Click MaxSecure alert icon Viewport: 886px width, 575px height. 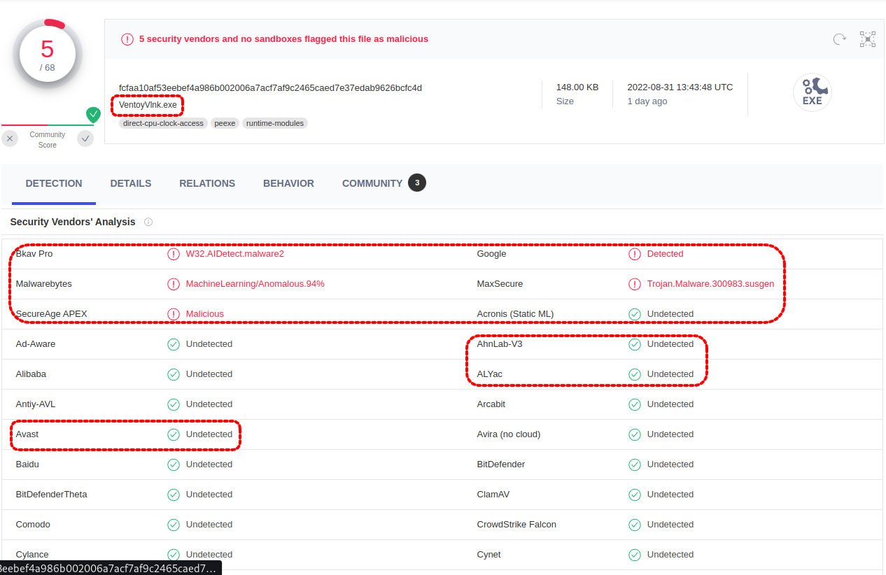click(635, 284)
